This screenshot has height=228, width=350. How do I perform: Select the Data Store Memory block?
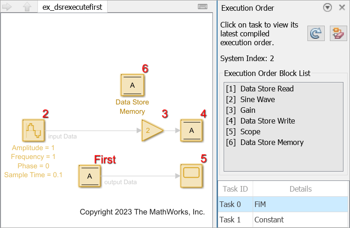coord(132,85)
